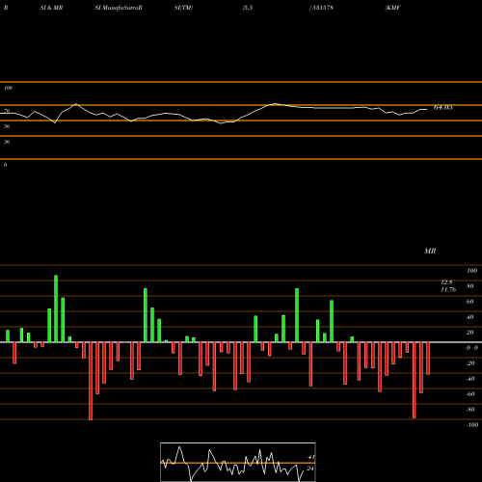
Task: Click the MR axis label 20
Action: (x=470, y=333)
